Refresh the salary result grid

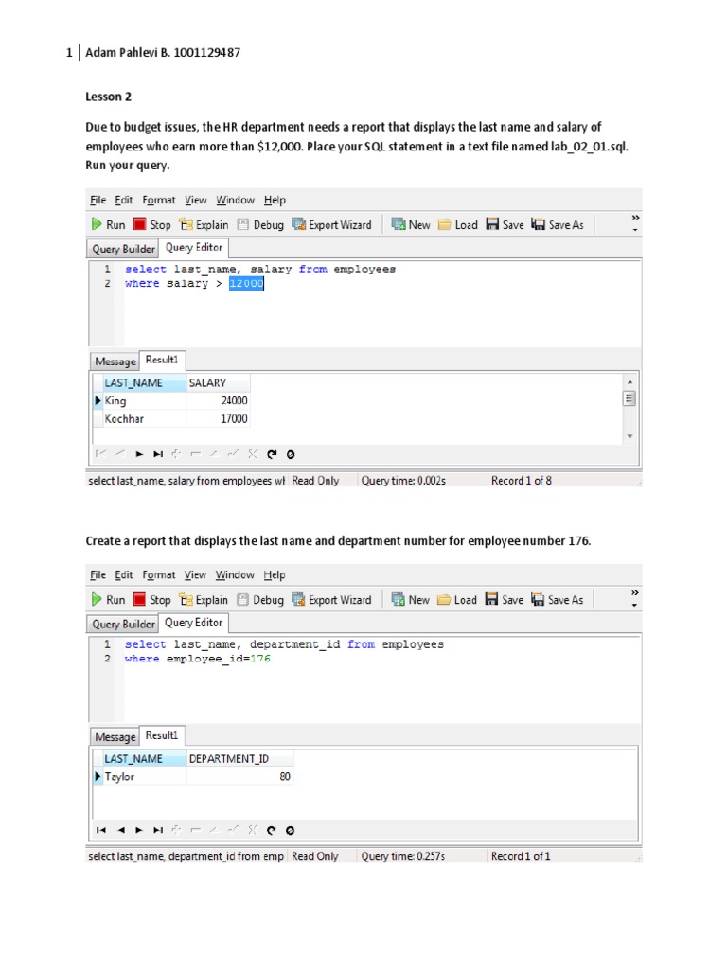coord(272,454)
